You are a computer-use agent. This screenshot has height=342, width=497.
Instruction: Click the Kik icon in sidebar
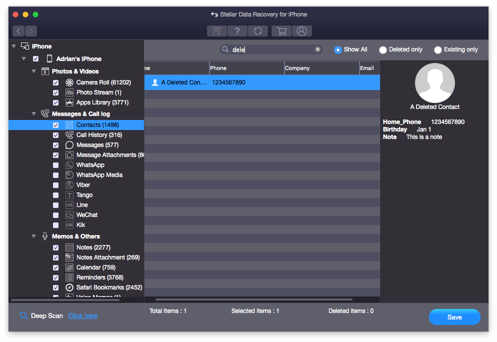pos(69,225)
